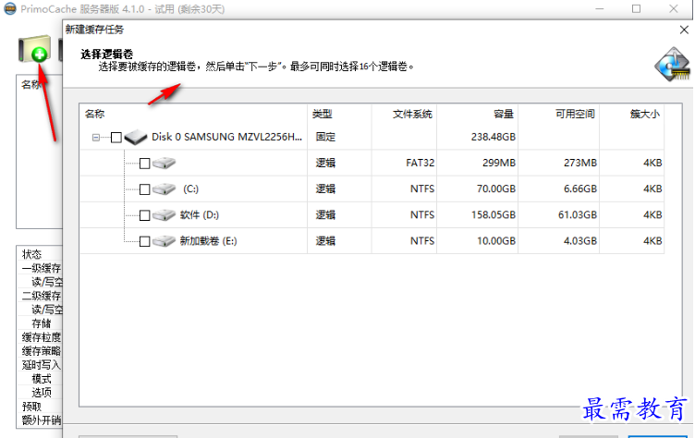This screenshot has height=438, width=695.
Task: Click the PrimoCache app icon in title bar
Action: [x=10, y=8]
